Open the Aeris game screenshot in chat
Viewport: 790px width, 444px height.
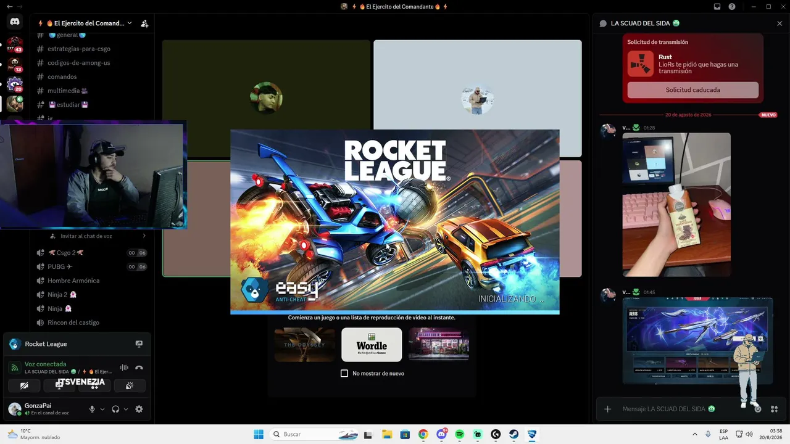click(697, 341)
